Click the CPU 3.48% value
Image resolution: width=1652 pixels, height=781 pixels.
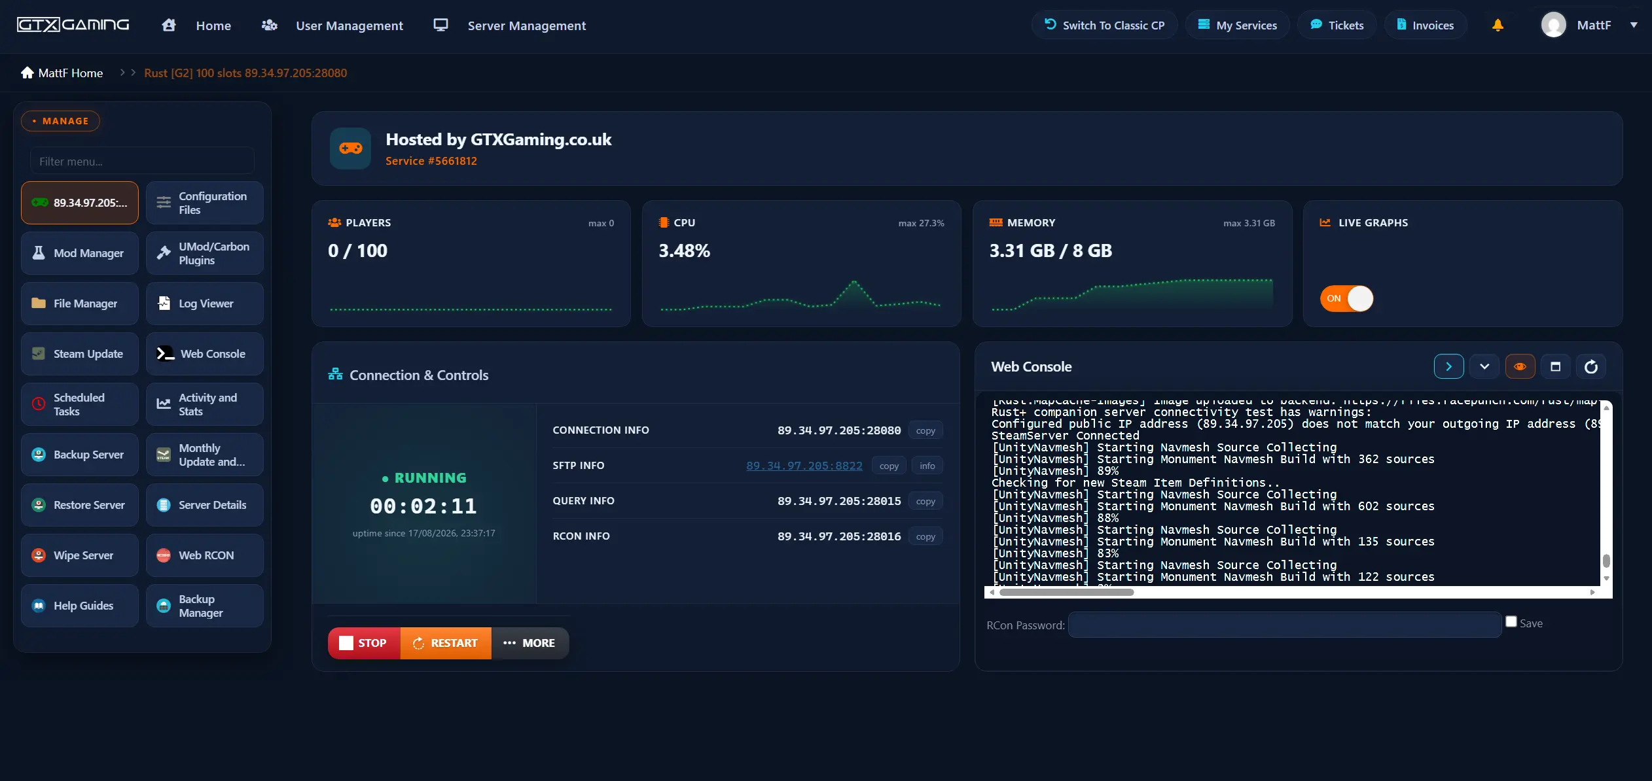tap(684, 251)
